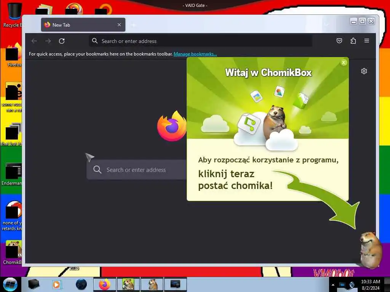Click the Firefox logo on new tab page
The width and height of the screenshot is (390, 292).
172,126
